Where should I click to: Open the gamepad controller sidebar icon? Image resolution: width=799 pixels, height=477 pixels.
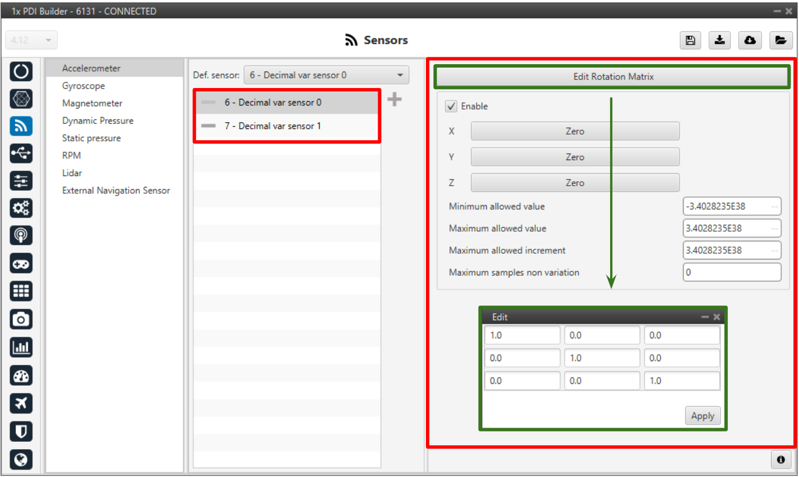point(21,263)
